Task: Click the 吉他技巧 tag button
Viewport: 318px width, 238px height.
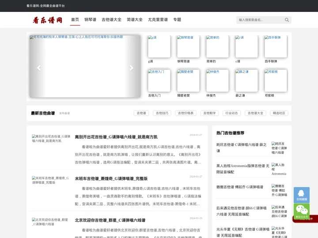Action: pyautogui.click(x=162, y=113)
